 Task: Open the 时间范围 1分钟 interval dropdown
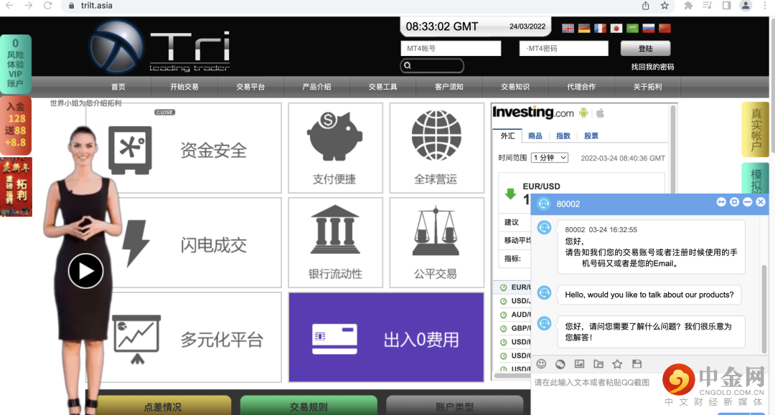[x=548, y=158]
